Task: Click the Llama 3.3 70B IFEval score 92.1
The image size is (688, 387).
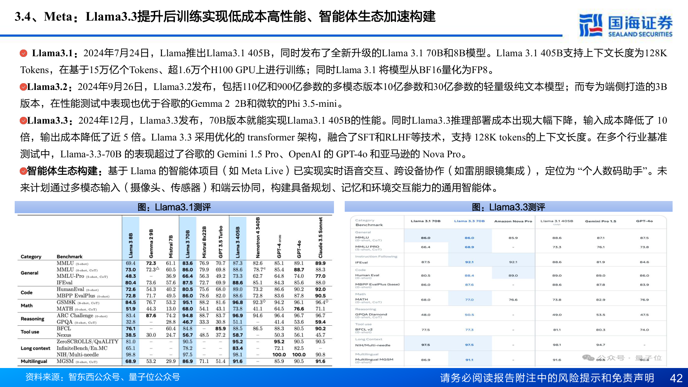Action: [469, 262]
